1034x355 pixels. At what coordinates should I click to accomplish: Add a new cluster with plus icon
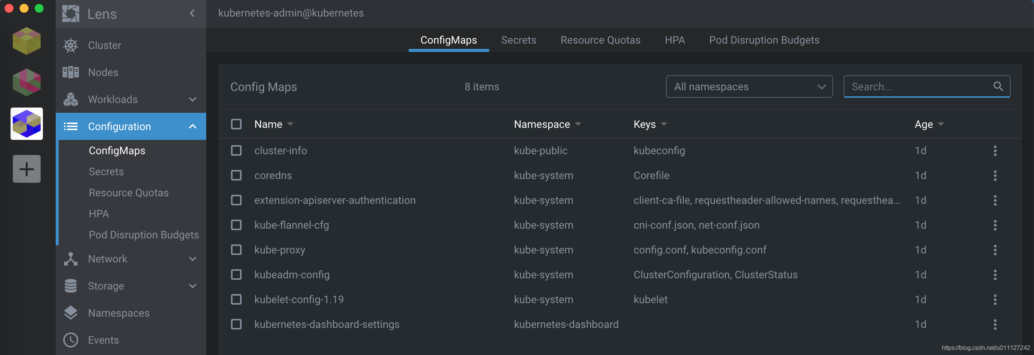coord(26,169)
